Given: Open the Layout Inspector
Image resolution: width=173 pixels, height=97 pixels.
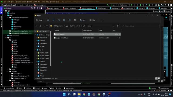Looking at the screenshot, I should pos(164,88).
